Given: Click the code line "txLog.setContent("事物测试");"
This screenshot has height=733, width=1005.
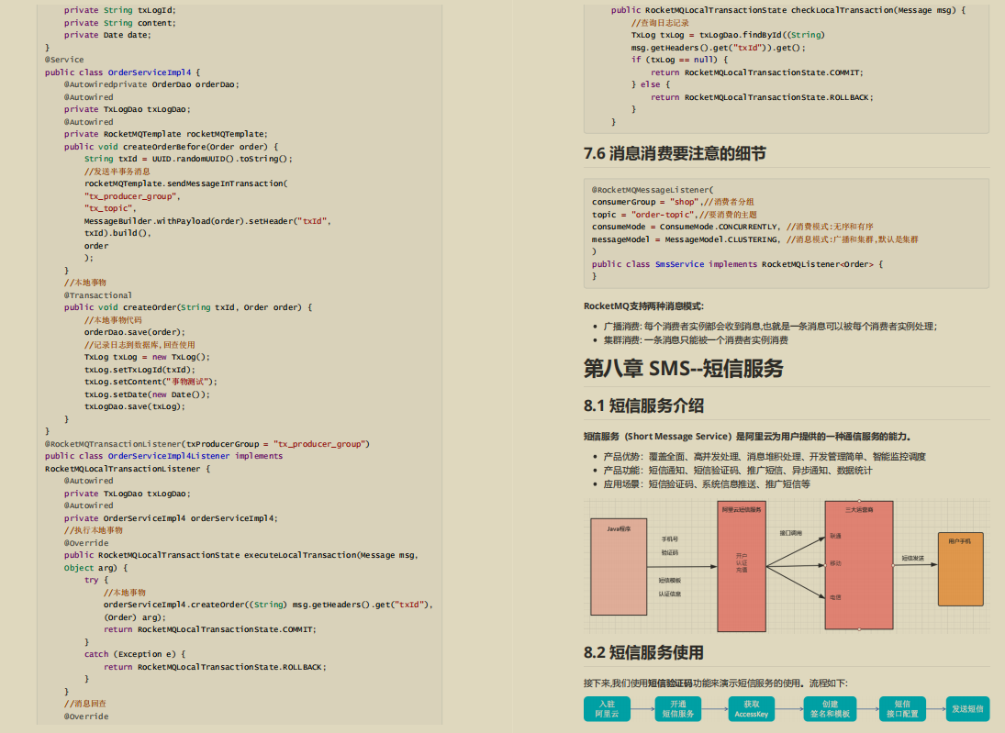Looking at the screenshot, I should coord(151,382).
